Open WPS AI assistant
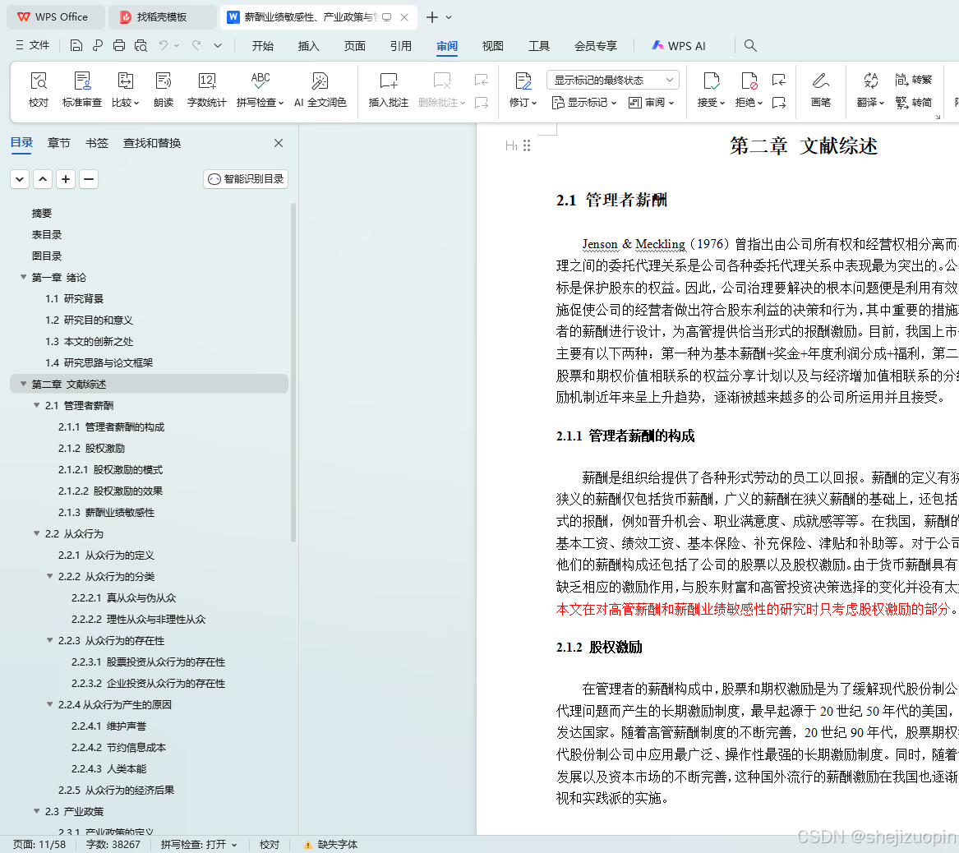 [x=679, y=46]
